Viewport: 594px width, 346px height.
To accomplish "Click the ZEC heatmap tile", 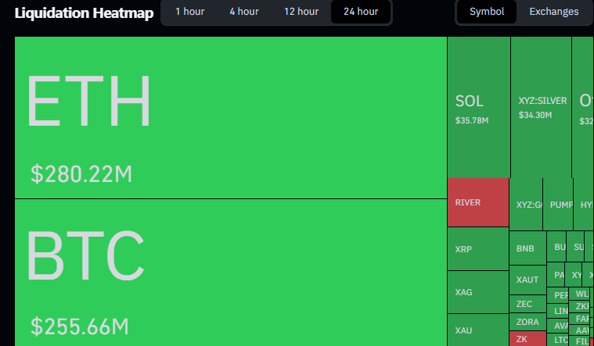I will (525, 304).
